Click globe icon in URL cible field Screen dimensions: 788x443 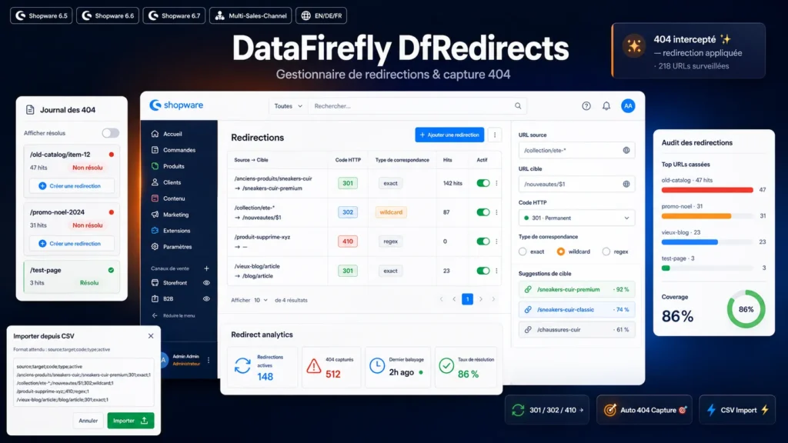pos(626,185)
